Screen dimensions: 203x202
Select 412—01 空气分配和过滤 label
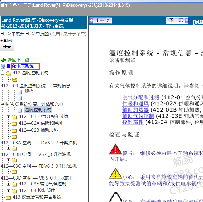pyautogui.click(x=43, y=116)
